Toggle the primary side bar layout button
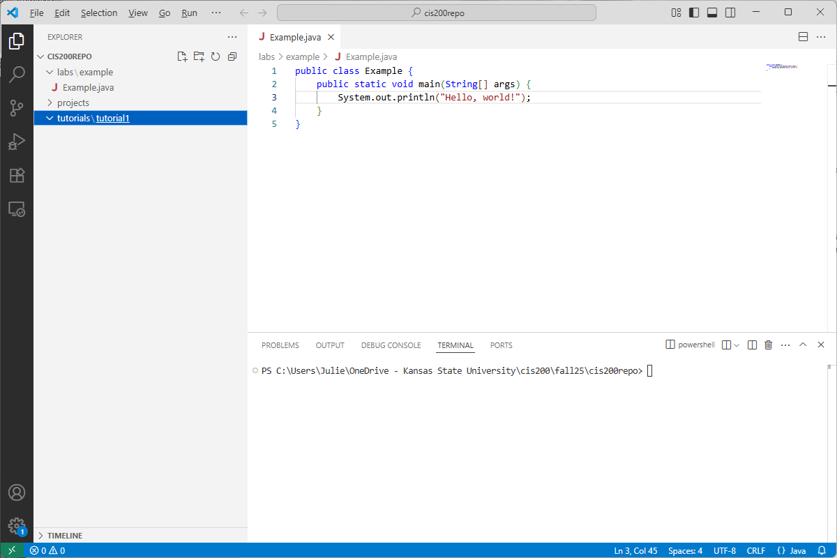The height and width of the screenshot is (558, 837). (694, 13)
